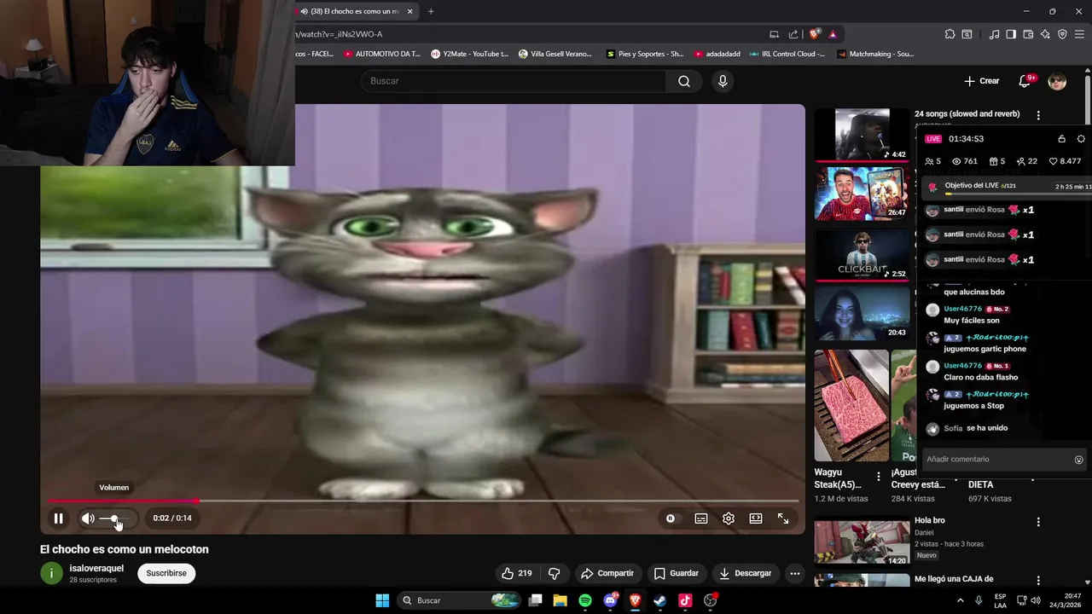Viewport: 1092px width, 614px height.
Task: Open the IRL Control Cloud bookmark
Action: tap(787, 54)
